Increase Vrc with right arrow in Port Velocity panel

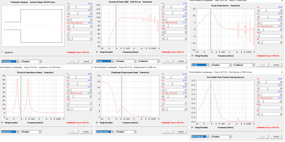pyautogui.click(x=281, y=82)
